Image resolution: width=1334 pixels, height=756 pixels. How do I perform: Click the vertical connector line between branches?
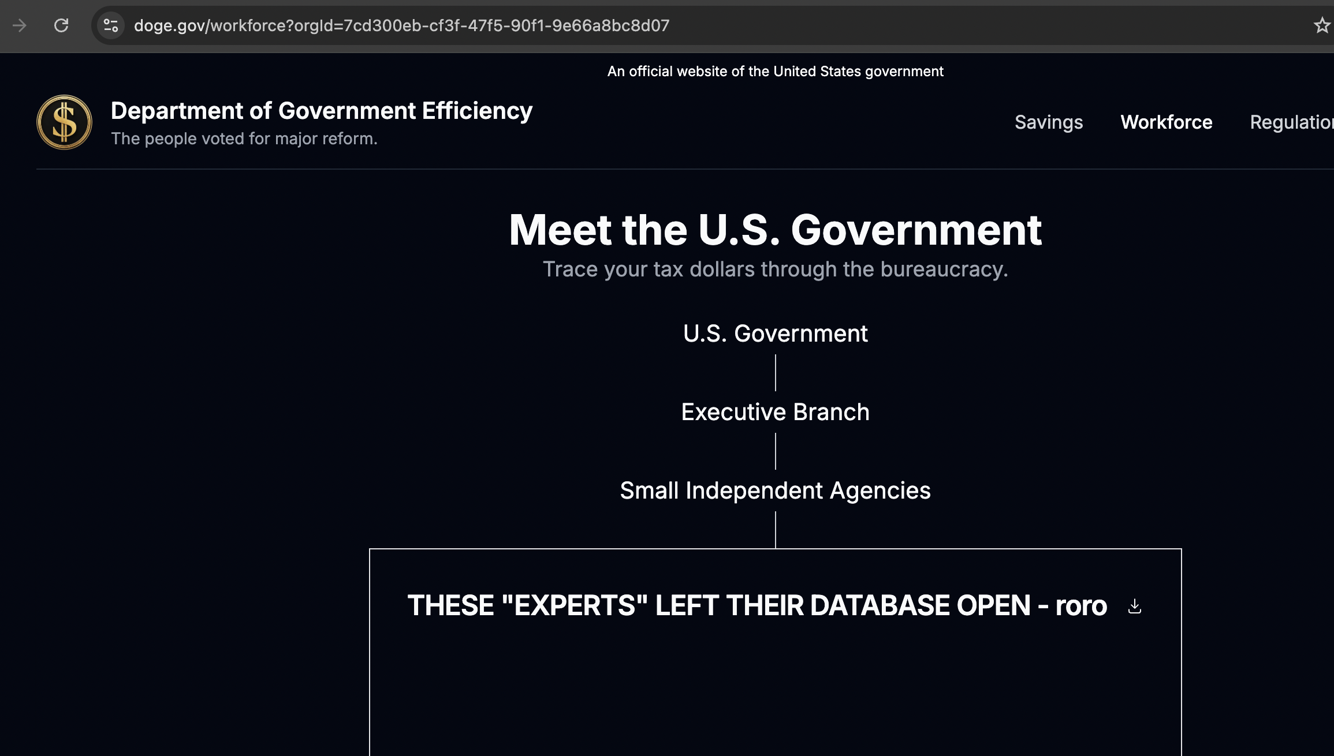(775, 372)
